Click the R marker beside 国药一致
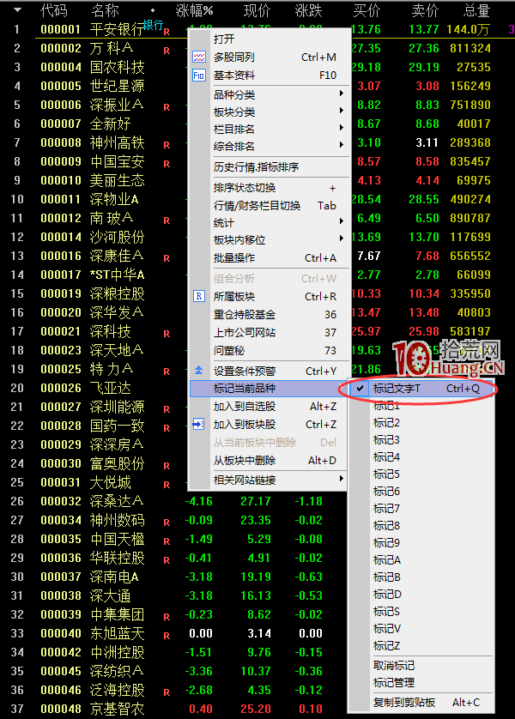This screenshot has height=719, width=515. [x=167, y=428]
